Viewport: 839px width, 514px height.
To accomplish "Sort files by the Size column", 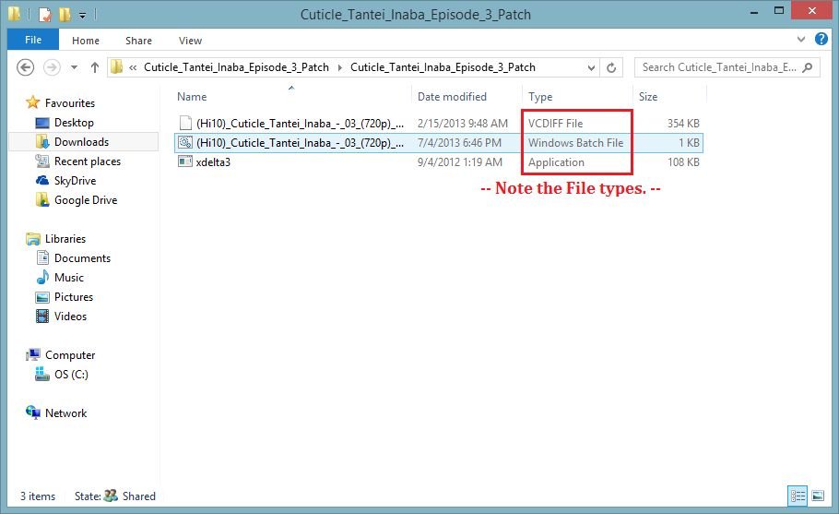I will point(648,97).
